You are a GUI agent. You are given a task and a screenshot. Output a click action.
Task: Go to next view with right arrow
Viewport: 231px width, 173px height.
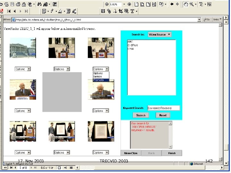click(177, 4)
